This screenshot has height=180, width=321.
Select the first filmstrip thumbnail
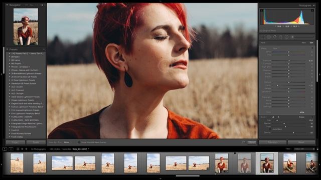[x=17, y=163]
